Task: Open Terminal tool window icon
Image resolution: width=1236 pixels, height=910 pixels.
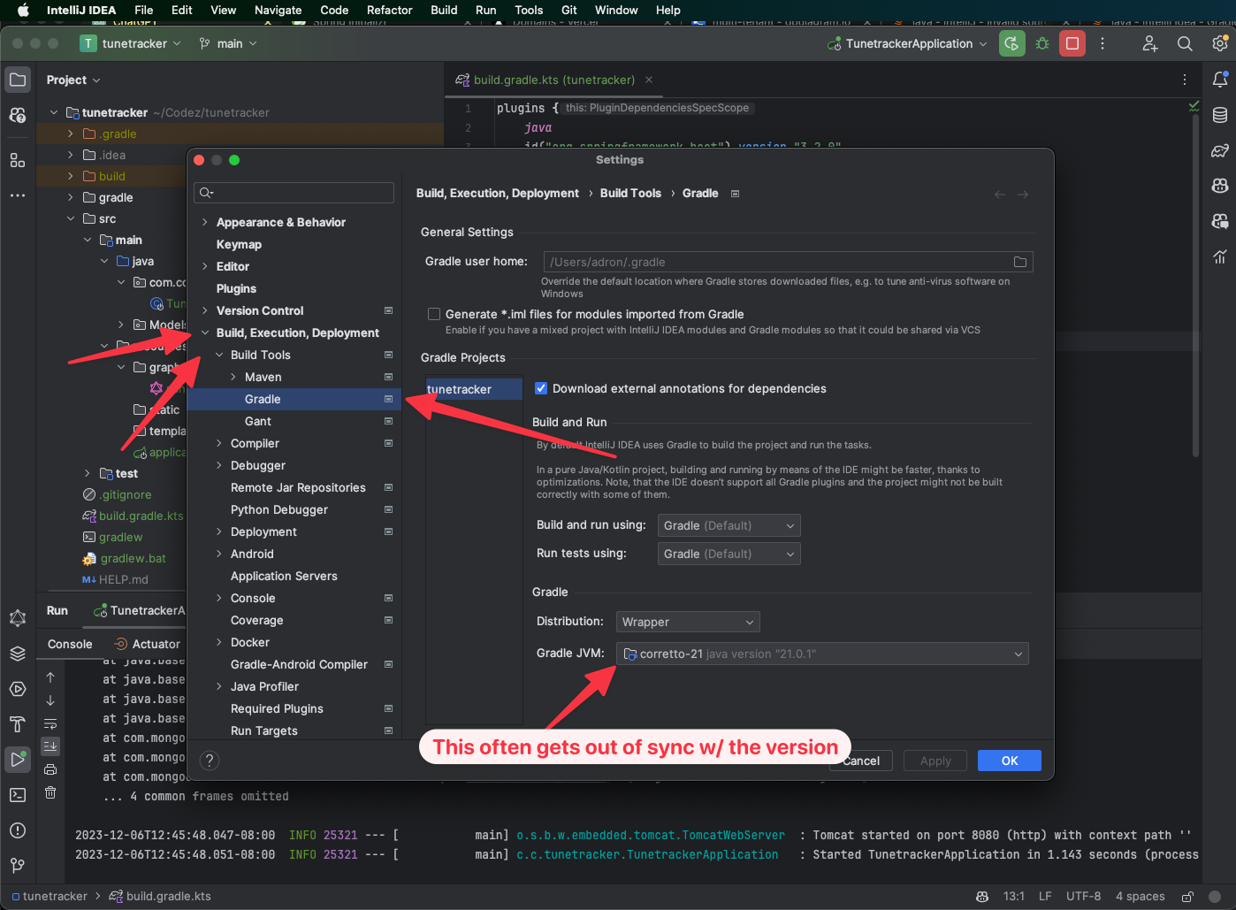Action: pos(18,794)
